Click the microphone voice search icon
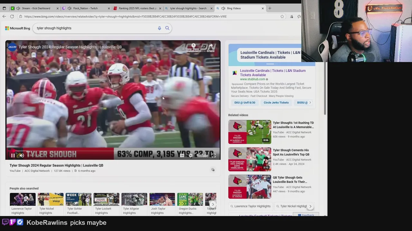 coord(159,28)
